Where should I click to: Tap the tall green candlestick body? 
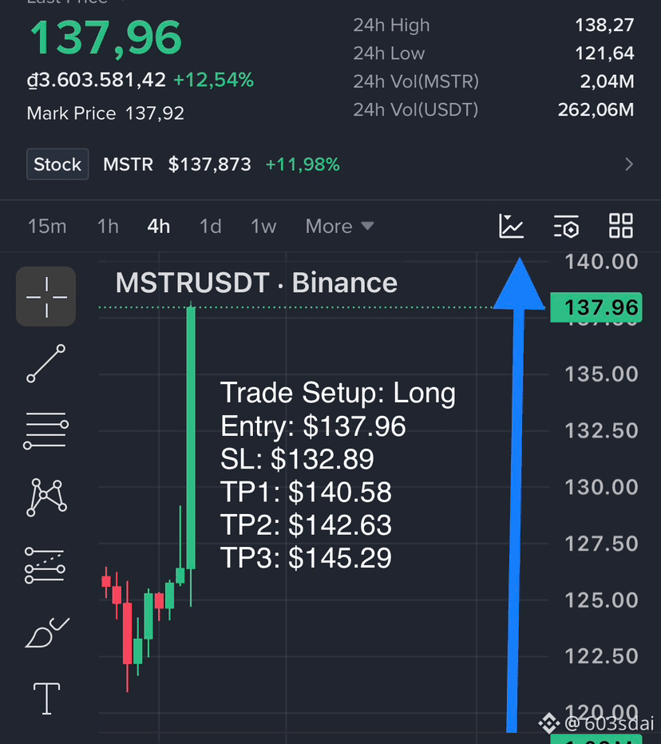(x=192, y=437)
